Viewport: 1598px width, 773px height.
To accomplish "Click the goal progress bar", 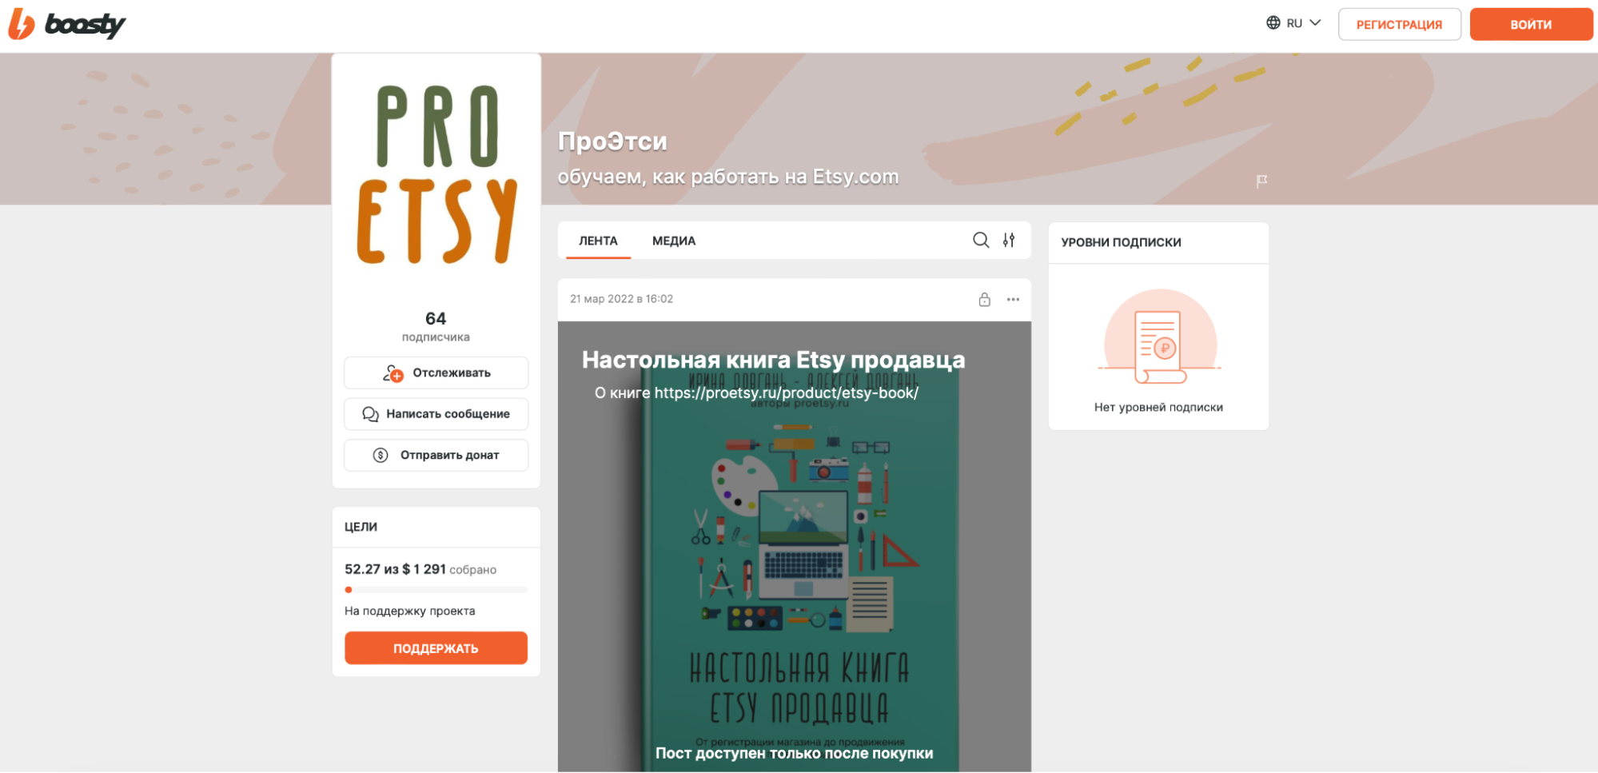I will pos(436,590).
